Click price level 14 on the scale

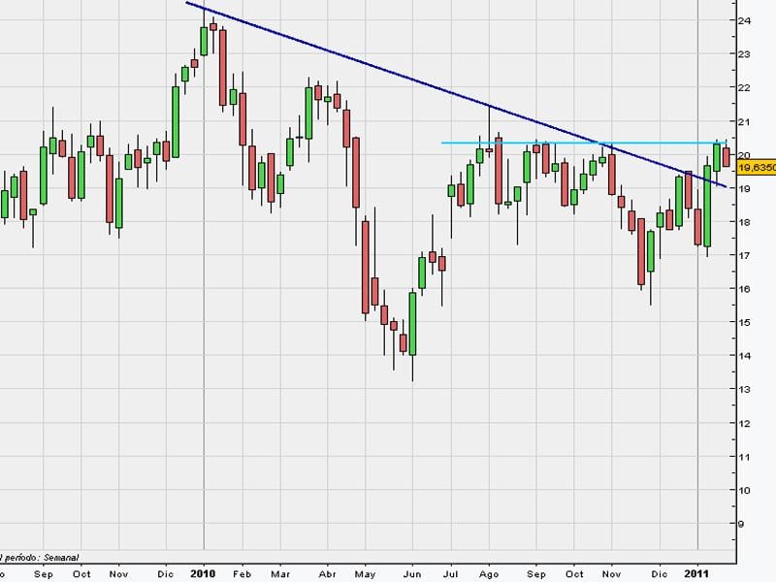click(744, 356)
